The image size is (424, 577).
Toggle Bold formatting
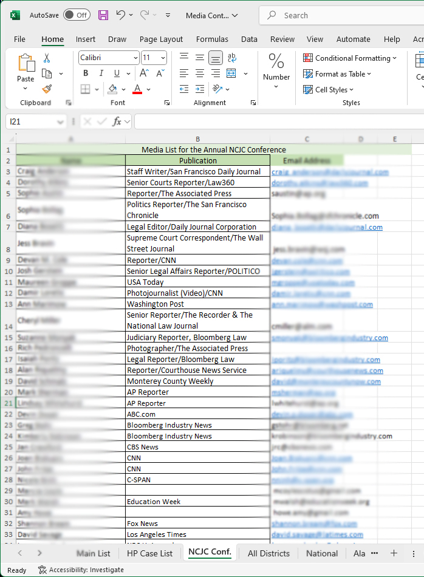pyautogui.click(x=86, y=73)
